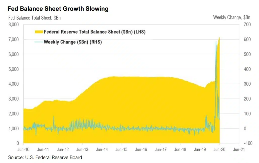The image size is (259, 163).
Task: Click the 1,000 left axis tick label
Action: 14,128
